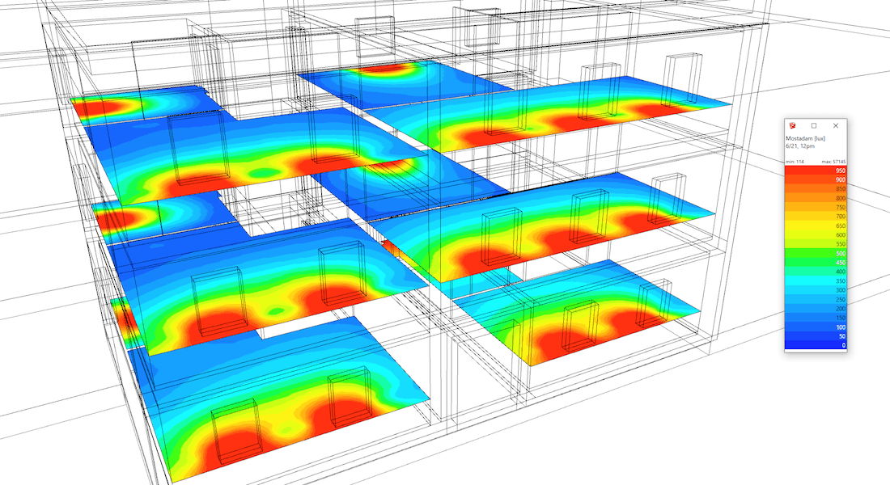This screenshot has width=890, height=485.
Task: Select the 550 lux legend swatch
Action: 816,244
